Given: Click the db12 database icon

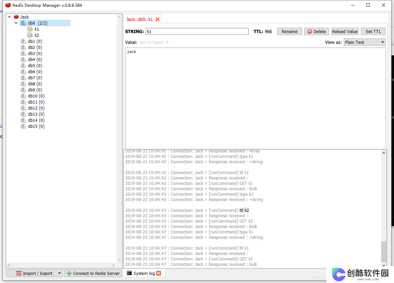Looking at the screenshot, I should click(23, 108).
